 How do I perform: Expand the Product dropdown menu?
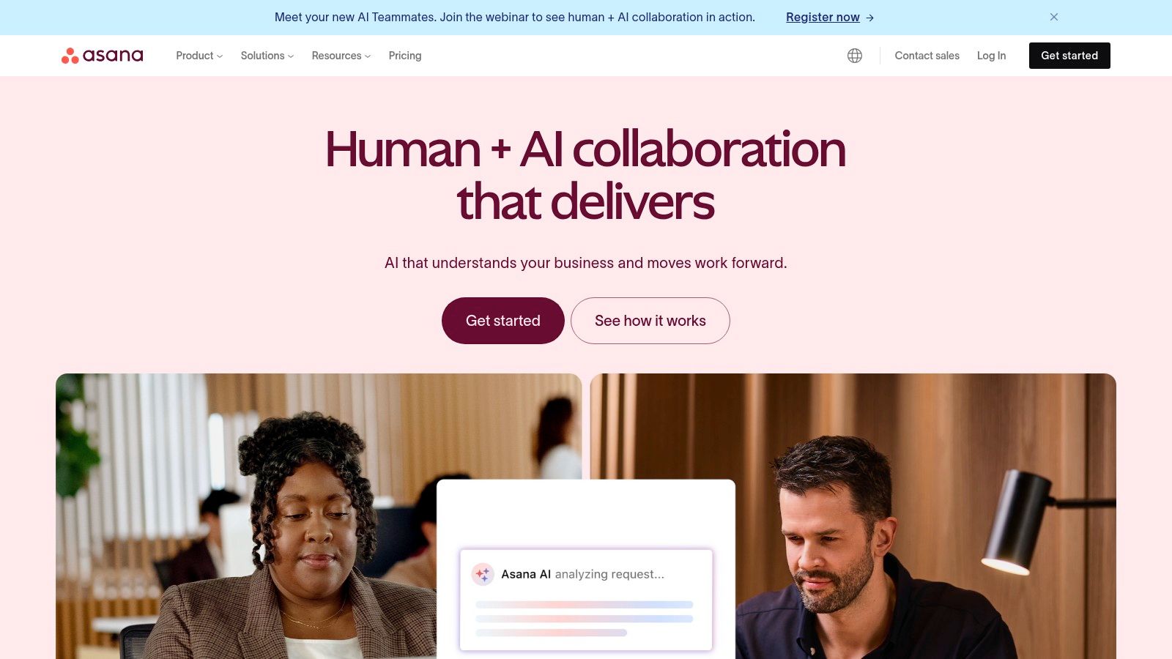tap(199, 56)
